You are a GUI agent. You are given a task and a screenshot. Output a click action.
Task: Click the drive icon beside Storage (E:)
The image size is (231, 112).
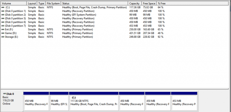[x=3, y=37]
